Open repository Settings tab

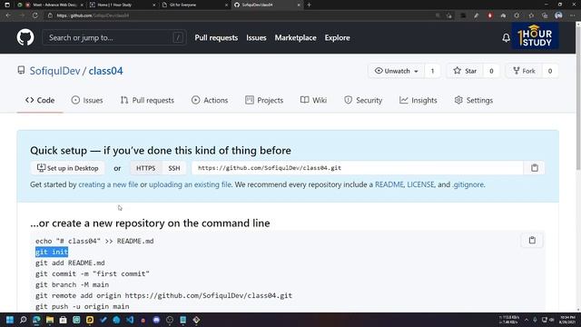click(x=474, y=100)
